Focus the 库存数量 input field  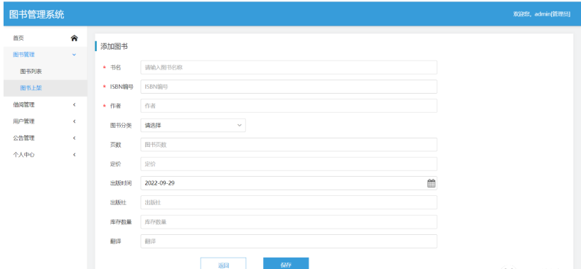click(x=289, y=222)
